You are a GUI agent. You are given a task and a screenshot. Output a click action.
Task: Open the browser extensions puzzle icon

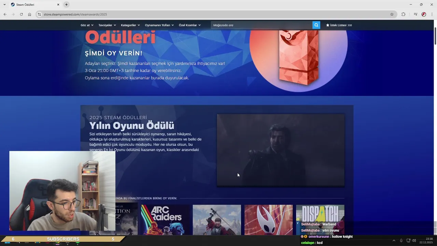[403, 14]
